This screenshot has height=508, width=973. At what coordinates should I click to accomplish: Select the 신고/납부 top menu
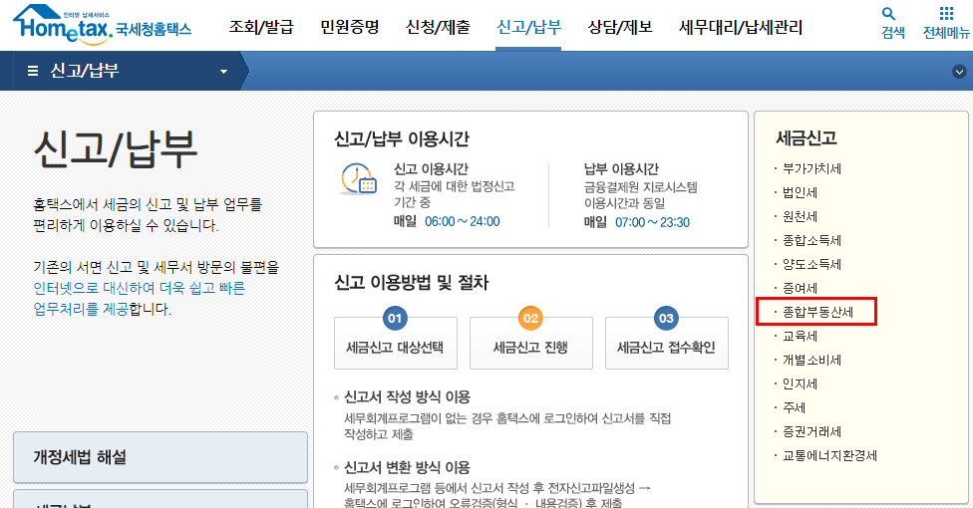click(528, 27)
